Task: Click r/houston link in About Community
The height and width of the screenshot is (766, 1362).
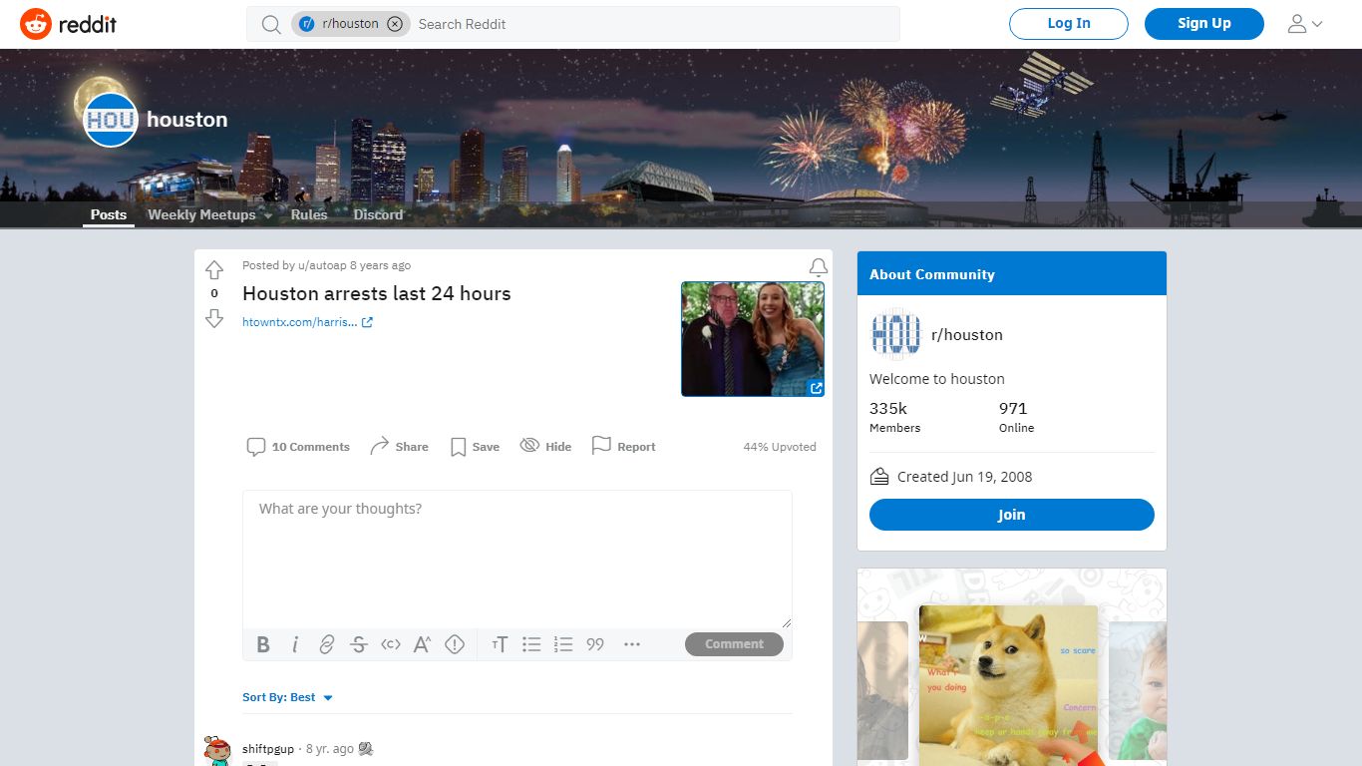Action: pos(967,335)
